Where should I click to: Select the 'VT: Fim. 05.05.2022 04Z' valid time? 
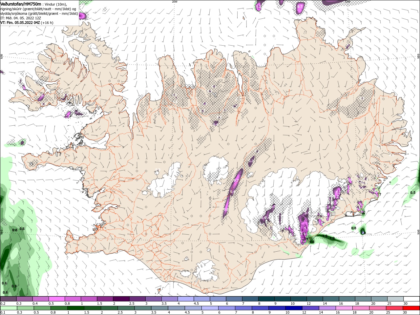[x=20, y=23]
